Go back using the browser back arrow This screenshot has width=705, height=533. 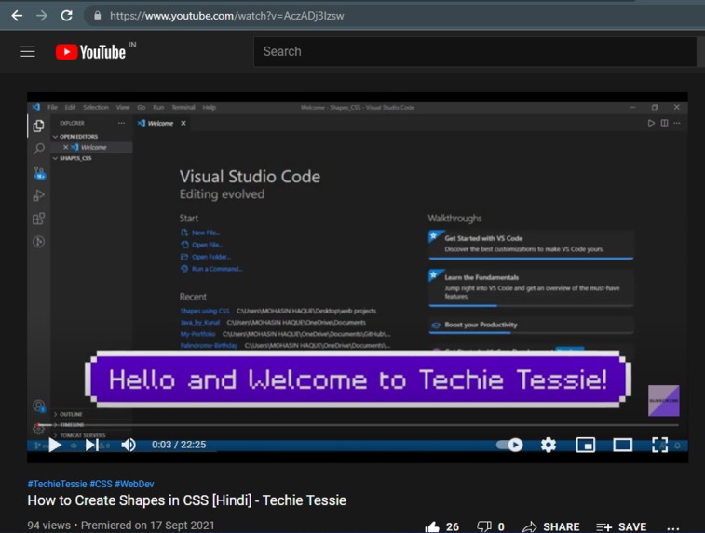[x=17, y=16]
